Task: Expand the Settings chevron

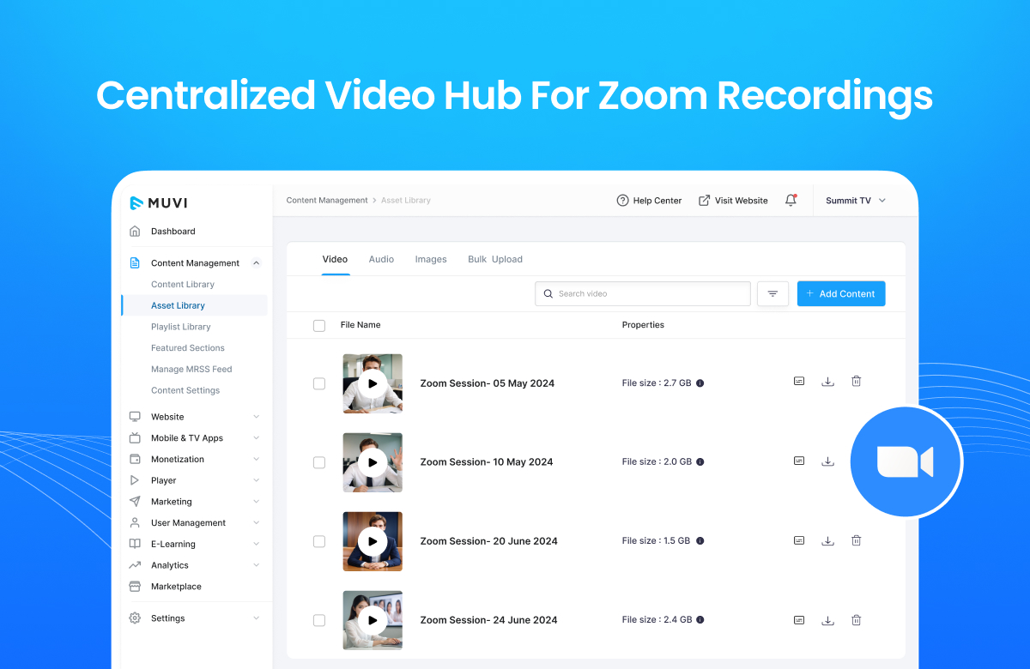Action: coord(256,618)
